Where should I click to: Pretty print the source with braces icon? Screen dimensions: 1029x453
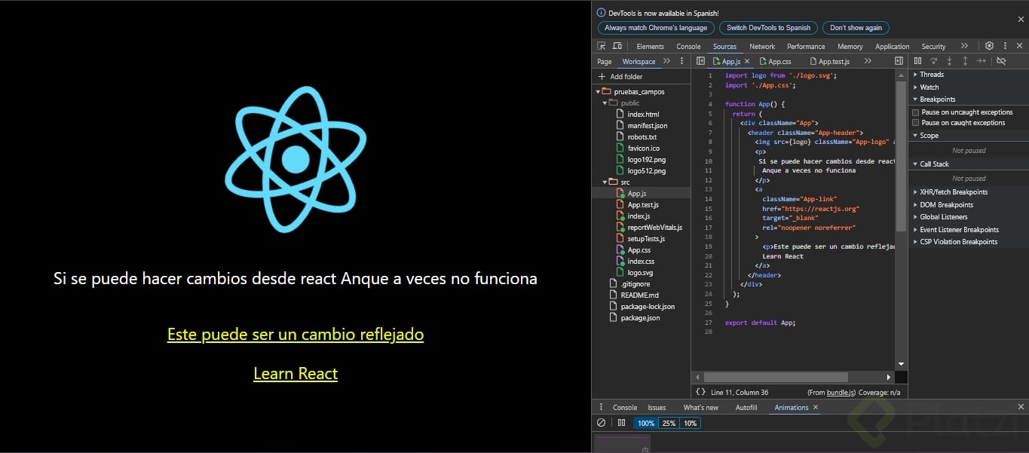(x=700, y=392)
